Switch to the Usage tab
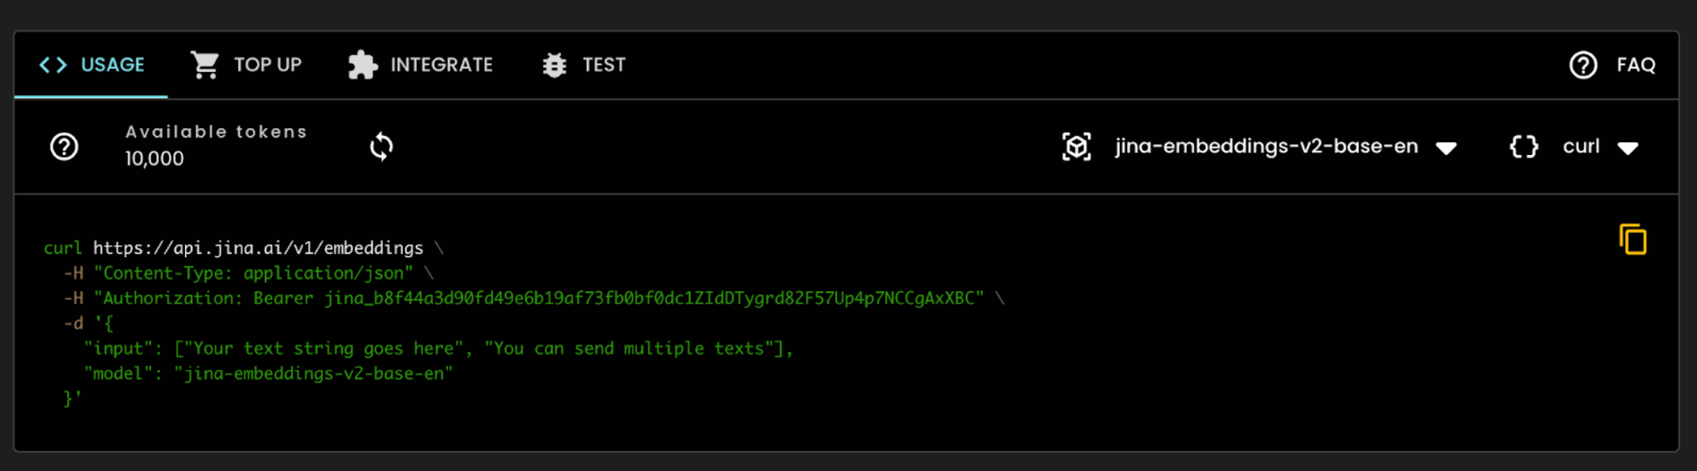This screenshot has width=1697, height=471. pyautogui.click(x=112, y=65)
